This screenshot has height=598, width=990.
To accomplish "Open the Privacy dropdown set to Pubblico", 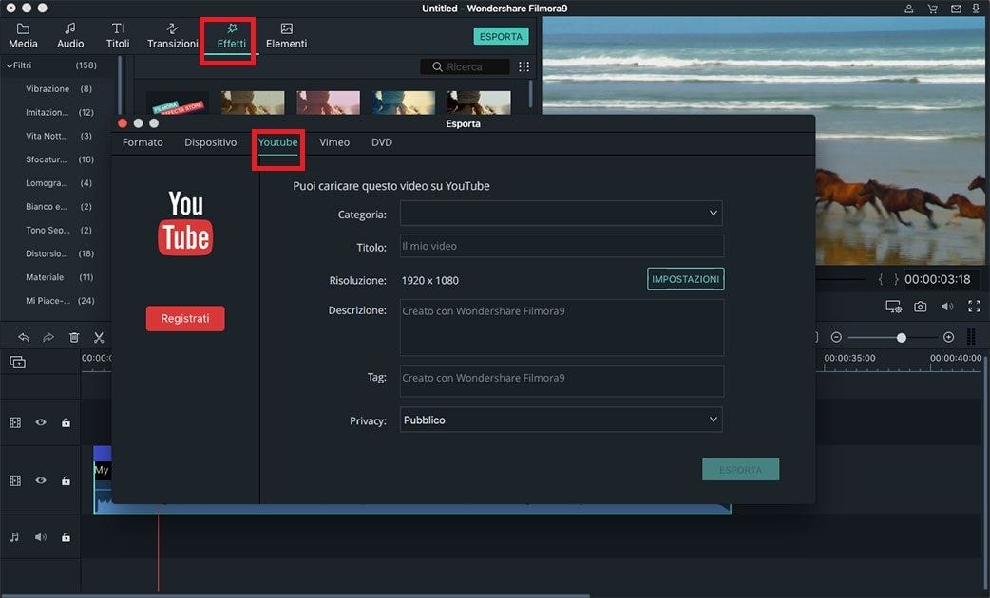I will click(x=561, y=420).
